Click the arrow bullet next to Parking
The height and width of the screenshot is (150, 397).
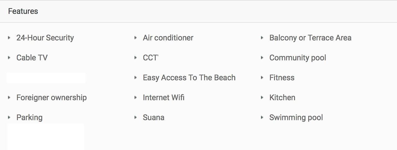pos(9,117)
